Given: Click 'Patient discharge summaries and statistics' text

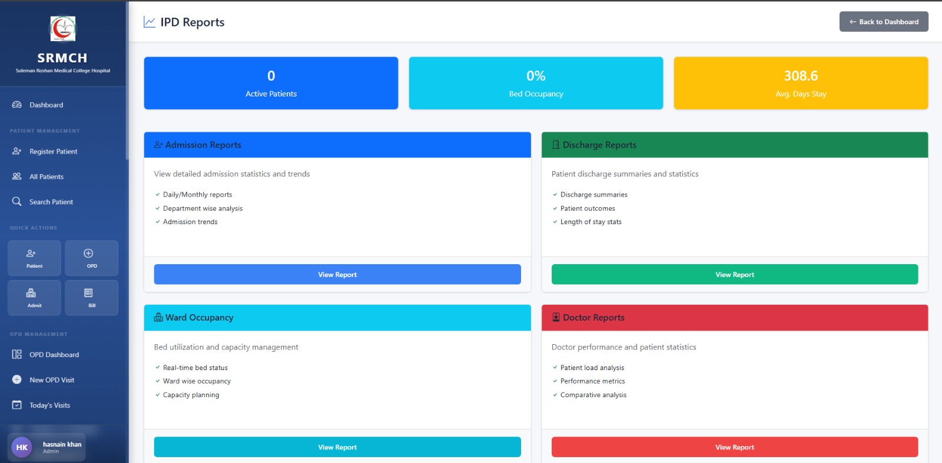Looking at the screenshot, I should (625, 174).
